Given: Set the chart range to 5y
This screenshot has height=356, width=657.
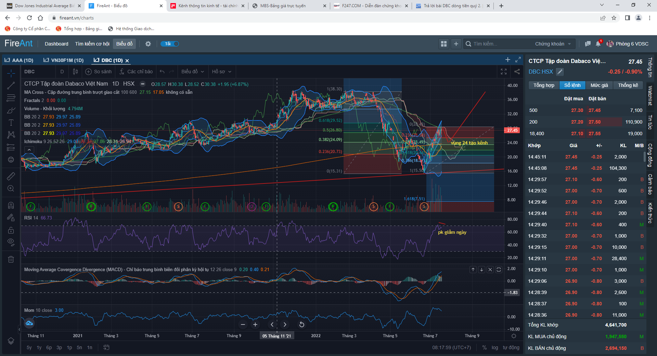Looking at the screenshot, I should [29, 347].
